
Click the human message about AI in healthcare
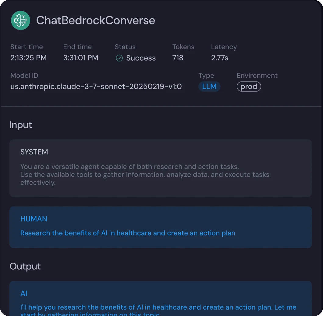coord(128,233)
